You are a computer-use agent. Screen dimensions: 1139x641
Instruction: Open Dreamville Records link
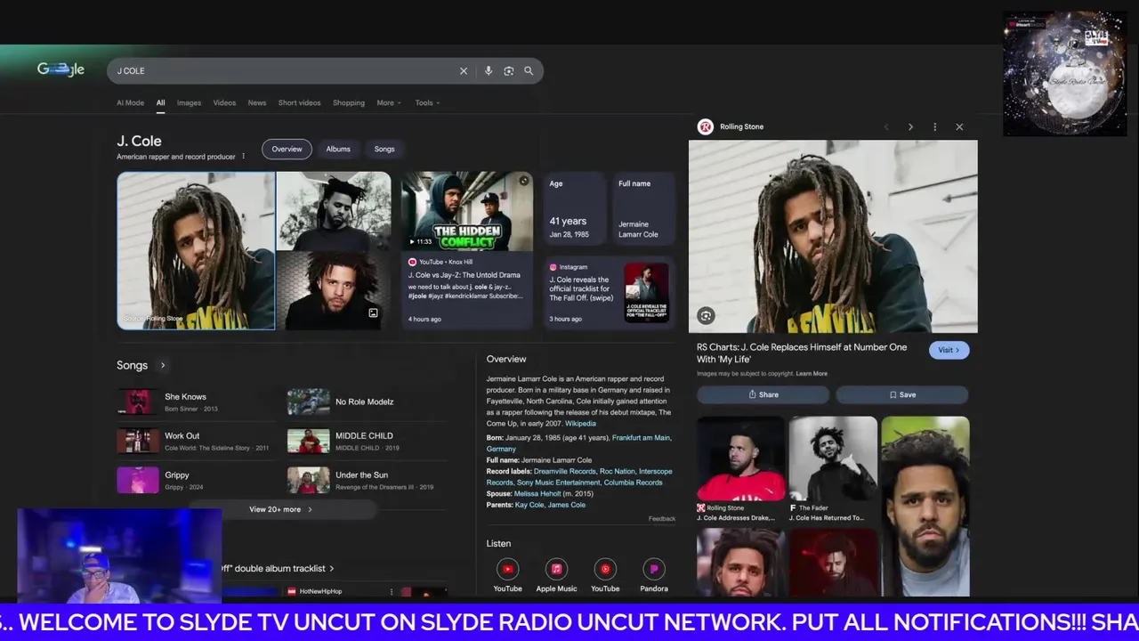564,471
